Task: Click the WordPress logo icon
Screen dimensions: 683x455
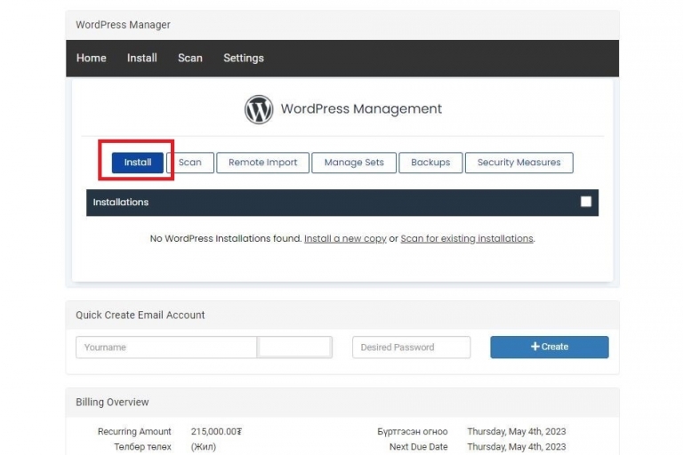Action: (x=259, y=109)
